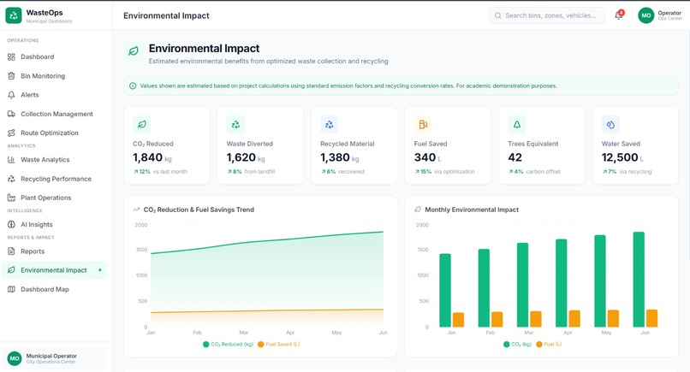Toggle Fuel Saved (L) legend in trend chart
Screen dimensions: 690x372
click(x=278, y=345)
